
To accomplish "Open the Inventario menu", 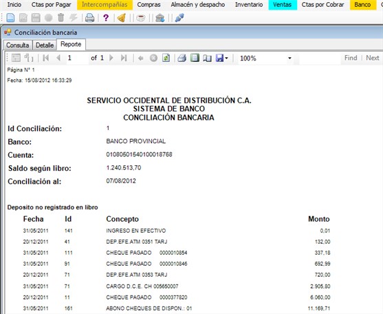I will coord(249,5).
